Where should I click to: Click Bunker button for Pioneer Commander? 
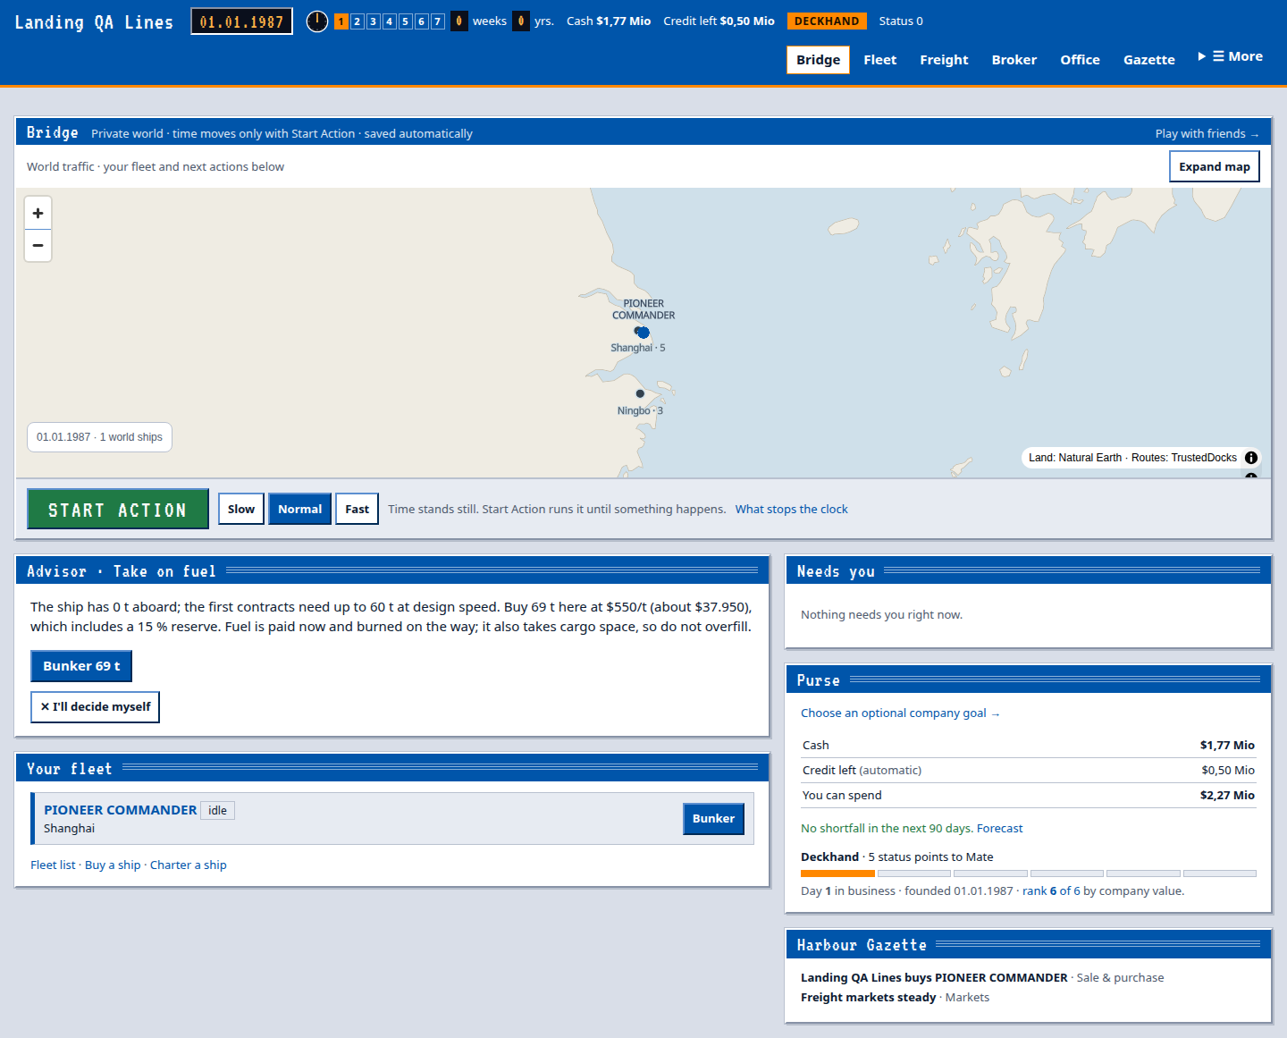coord(713,819)
